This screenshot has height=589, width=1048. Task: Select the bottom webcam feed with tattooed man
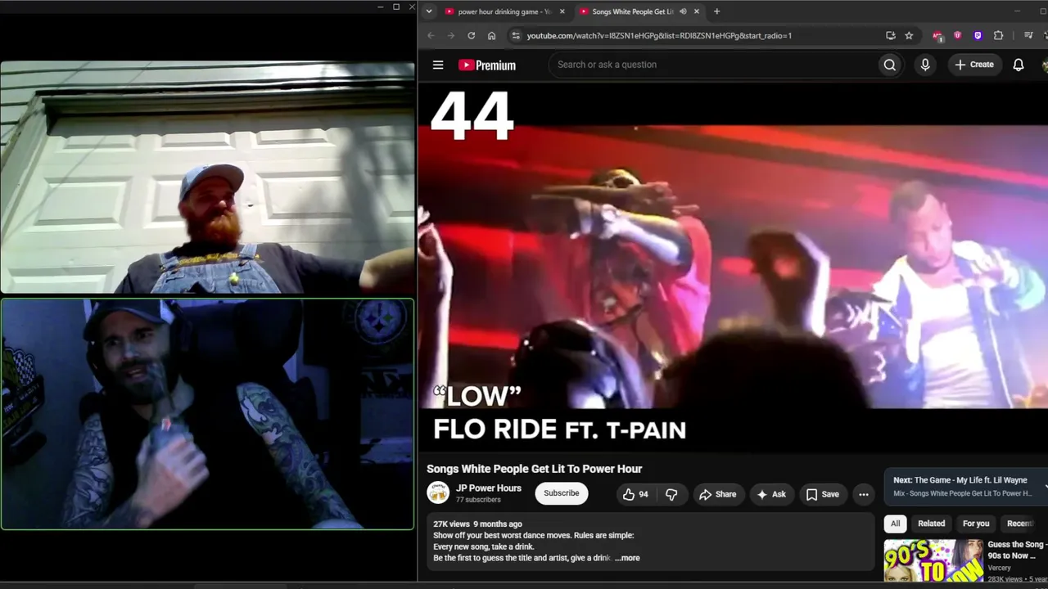pos(207,414)
